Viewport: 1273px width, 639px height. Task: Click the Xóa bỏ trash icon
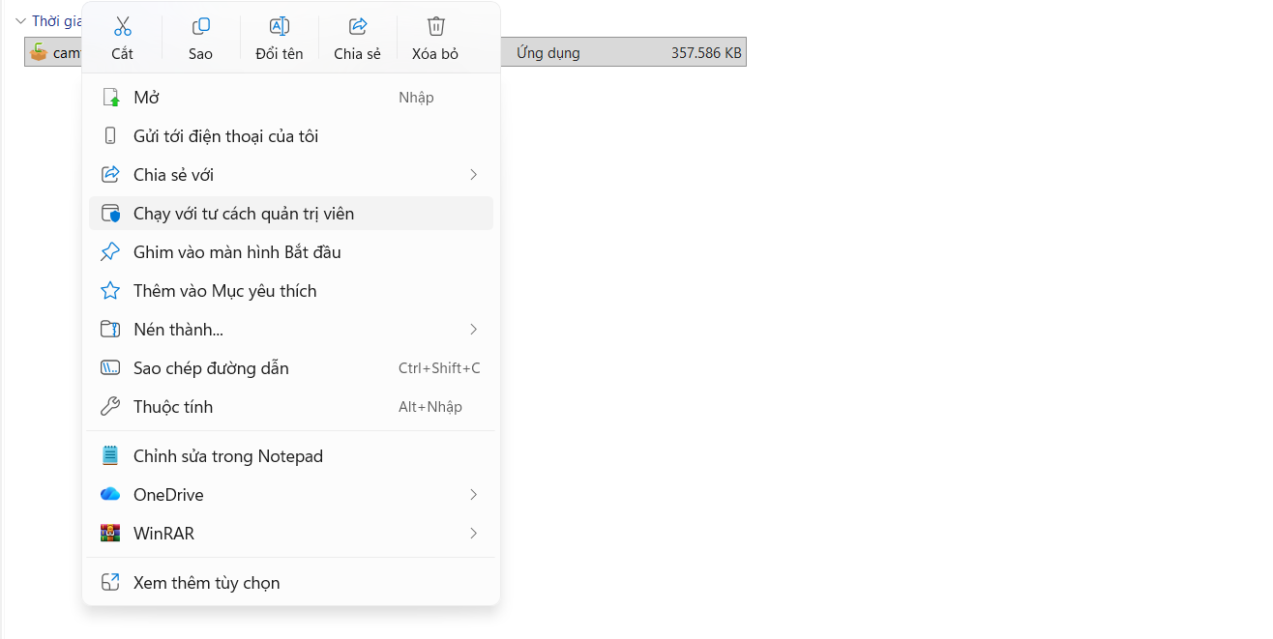(435, 27)
